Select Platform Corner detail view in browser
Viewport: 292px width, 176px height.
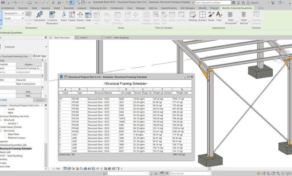pos(16,138)
